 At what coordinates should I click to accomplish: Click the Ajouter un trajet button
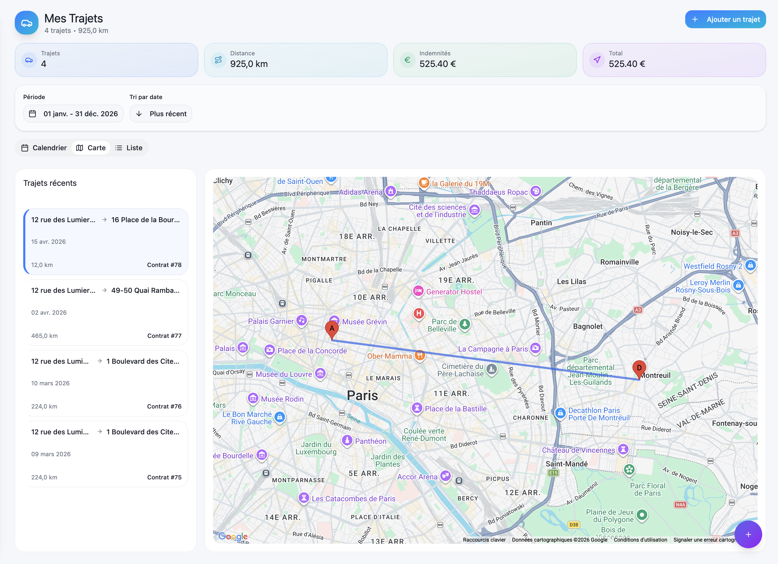tap(726, 20)
